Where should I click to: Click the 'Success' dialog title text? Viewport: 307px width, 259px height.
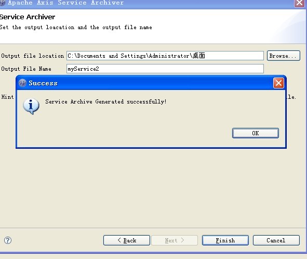pyautogui.click(x=43, y=83)
